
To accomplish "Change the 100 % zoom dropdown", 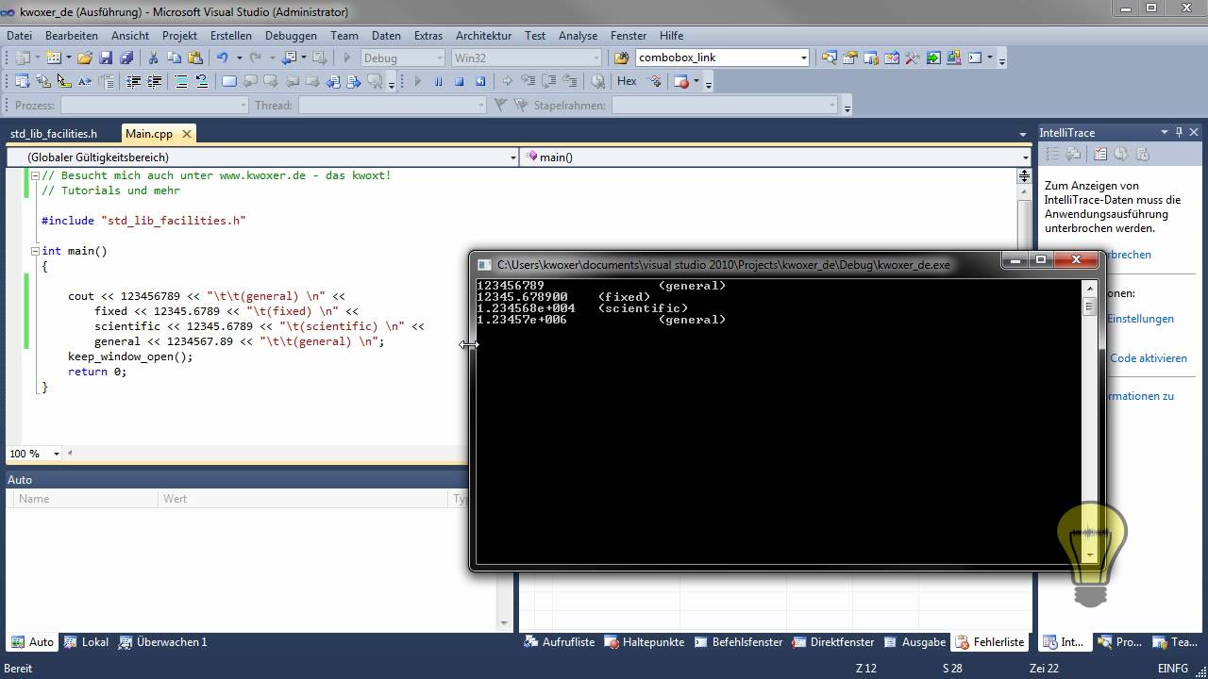I will (x=57, y=454).
